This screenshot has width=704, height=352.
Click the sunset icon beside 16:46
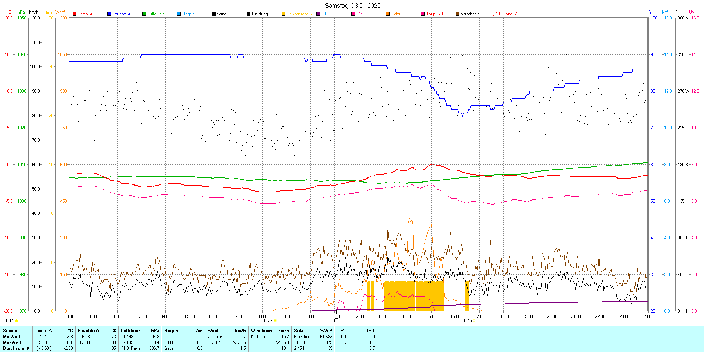[474, 320]
